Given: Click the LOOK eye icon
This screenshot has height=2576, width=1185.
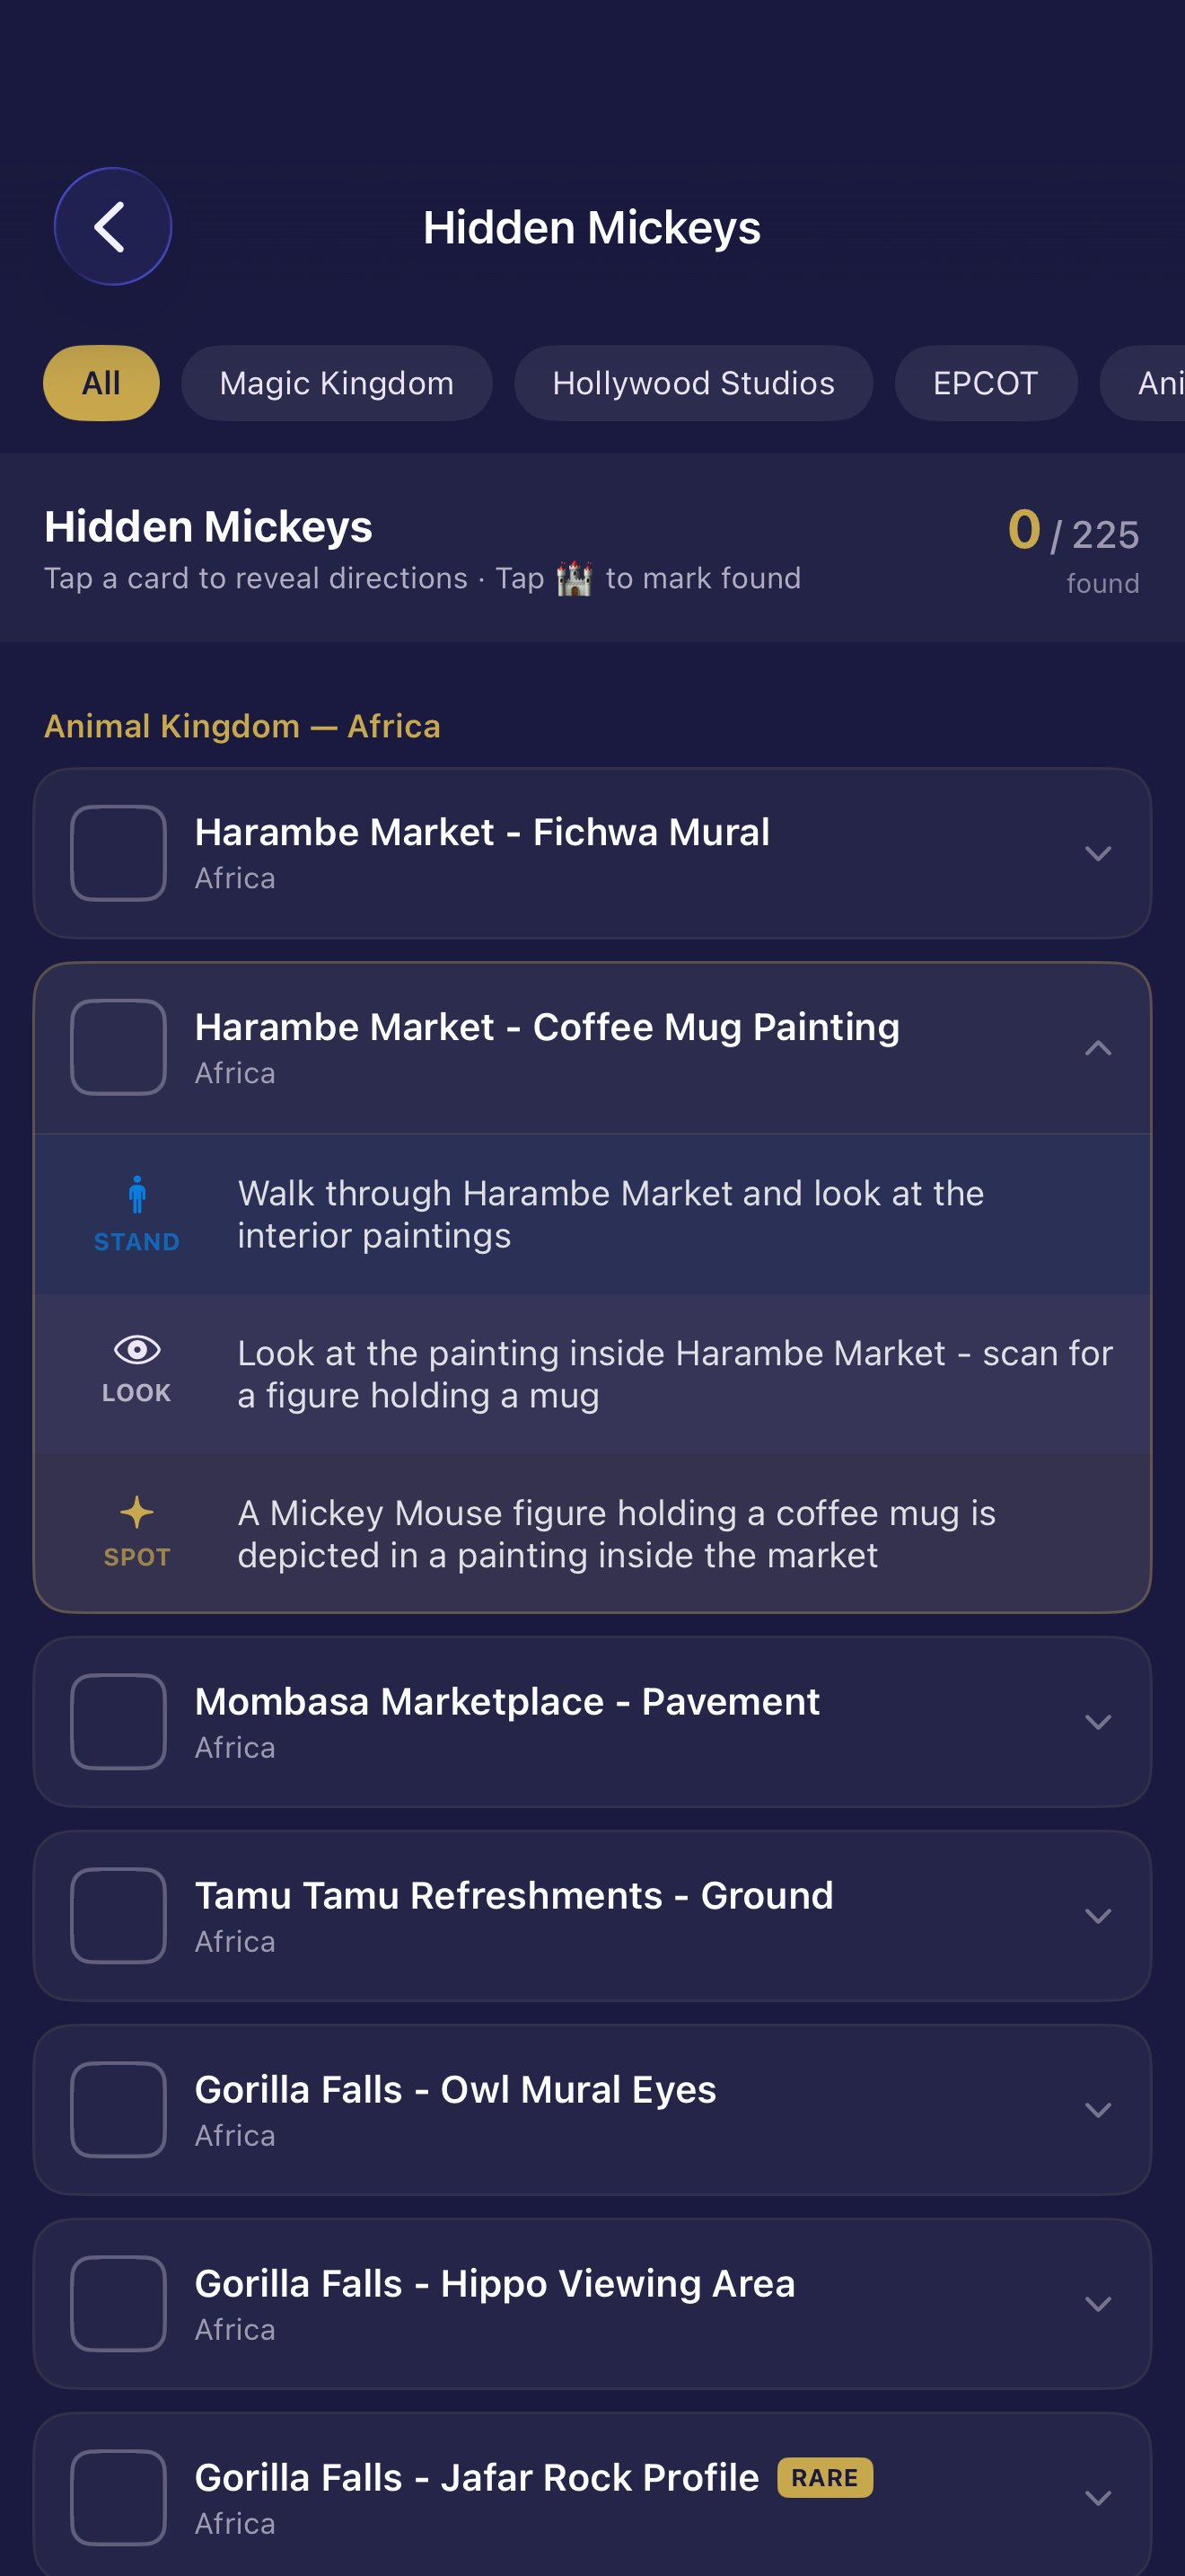Looking at the screenshot, I should pyautogui.click(x=136, y=1351).
